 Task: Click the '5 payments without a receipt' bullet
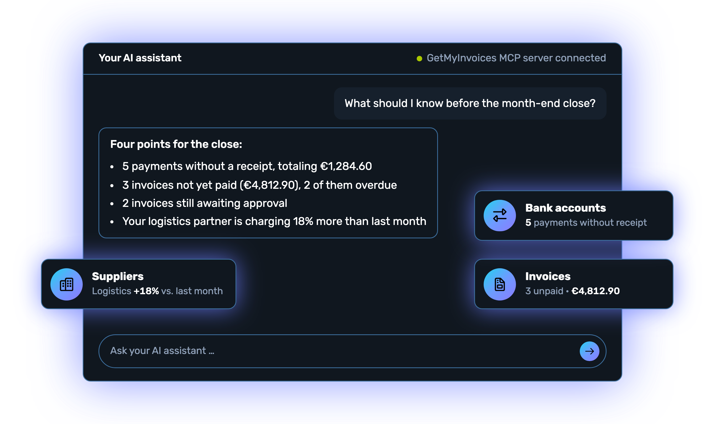247,166
